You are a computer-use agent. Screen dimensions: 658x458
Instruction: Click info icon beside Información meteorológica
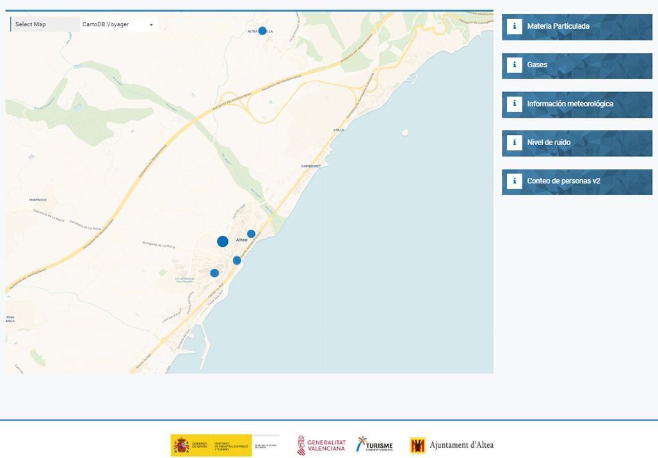pyautogui.click(x=514, y=104)
